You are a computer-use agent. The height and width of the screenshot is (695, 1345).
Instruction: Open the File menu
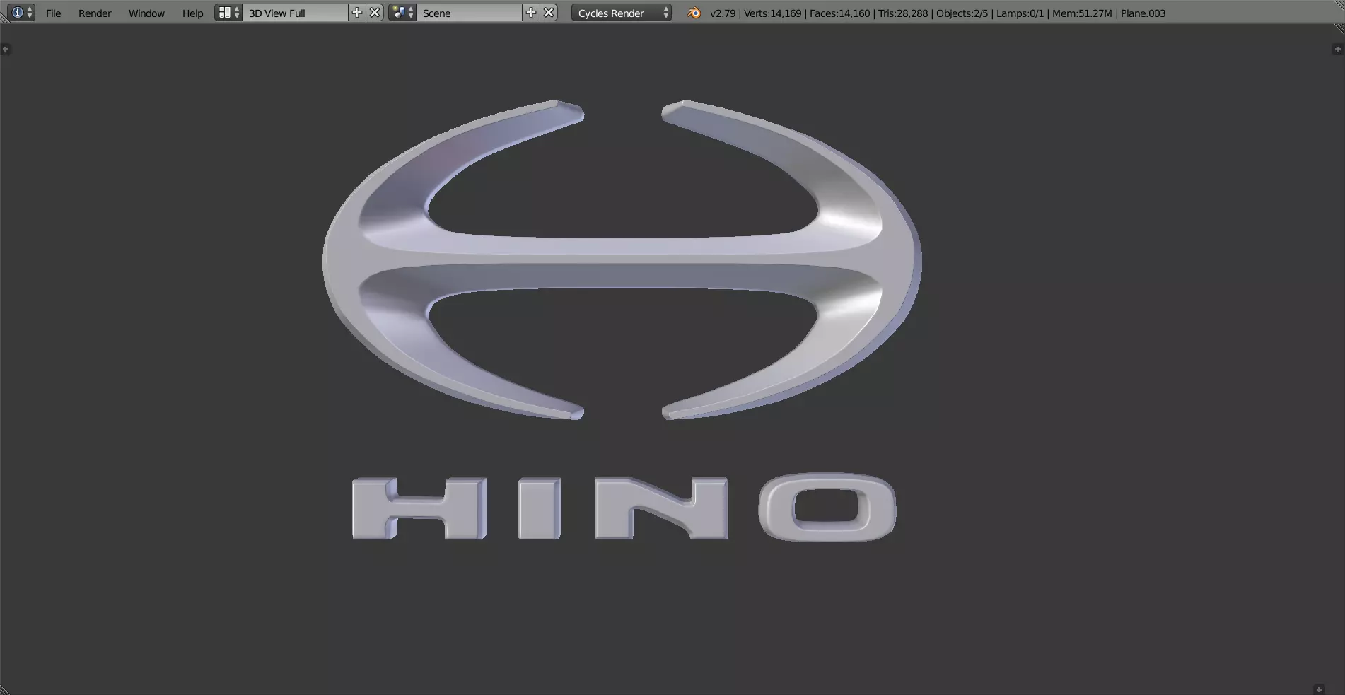[x=53, y=13]
